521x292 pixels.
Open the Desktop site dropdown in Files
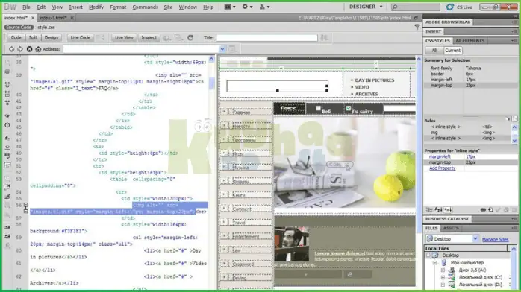[475, 238]
